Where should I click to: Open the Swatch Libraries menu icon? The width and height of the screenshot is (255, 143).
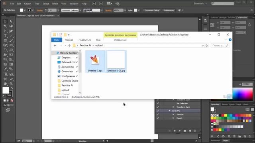212,137
